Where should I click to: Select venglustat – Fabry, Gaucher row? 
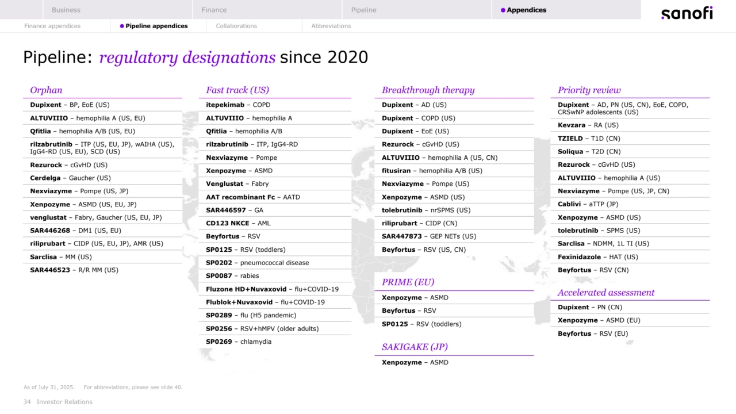102,218
